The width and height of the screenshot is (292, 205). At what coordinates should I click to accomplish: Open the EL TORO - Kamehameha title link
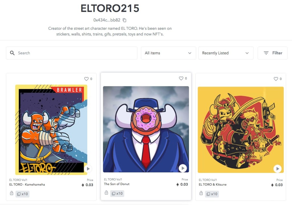pos(27,184)
